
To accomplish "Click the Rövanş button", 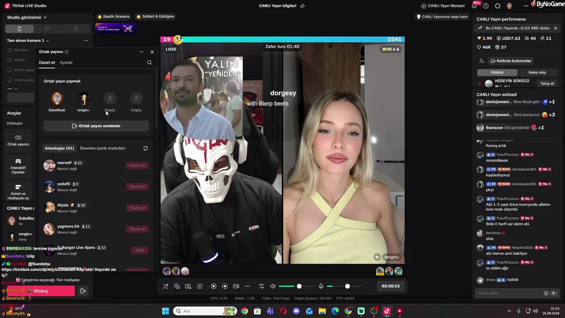I will point(41,291).
